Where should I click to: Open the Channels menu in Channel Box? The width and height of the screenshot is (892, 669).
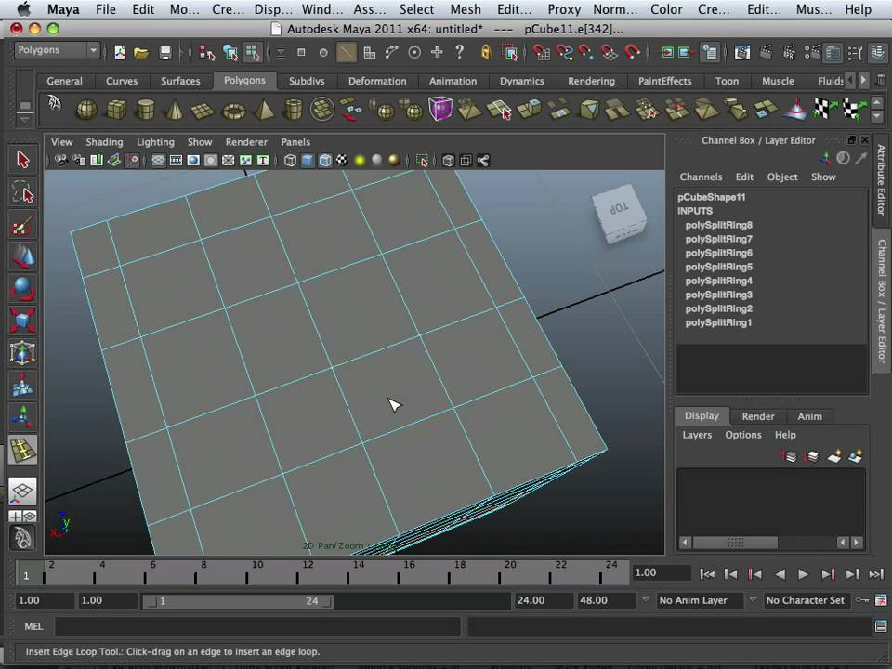(701, 177)
